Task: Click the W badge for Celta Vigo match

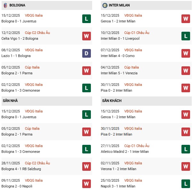Action: point(86,36)
